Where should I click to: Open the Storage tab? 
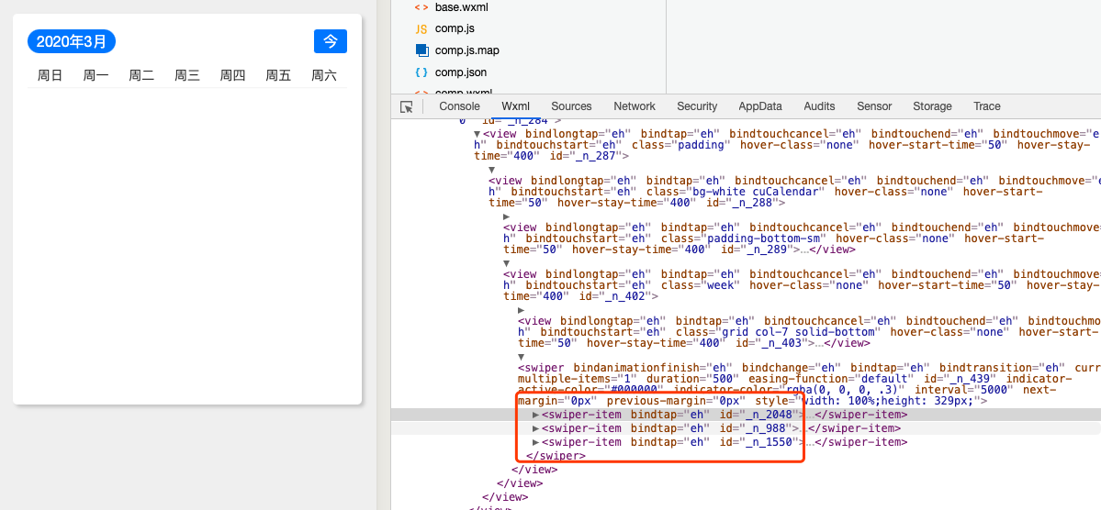pos(932,106)
